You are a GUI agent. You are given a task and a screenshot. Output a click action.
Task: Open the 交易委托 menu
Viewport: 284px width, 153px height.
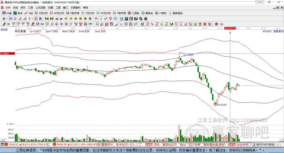click(x=75, y=7)
